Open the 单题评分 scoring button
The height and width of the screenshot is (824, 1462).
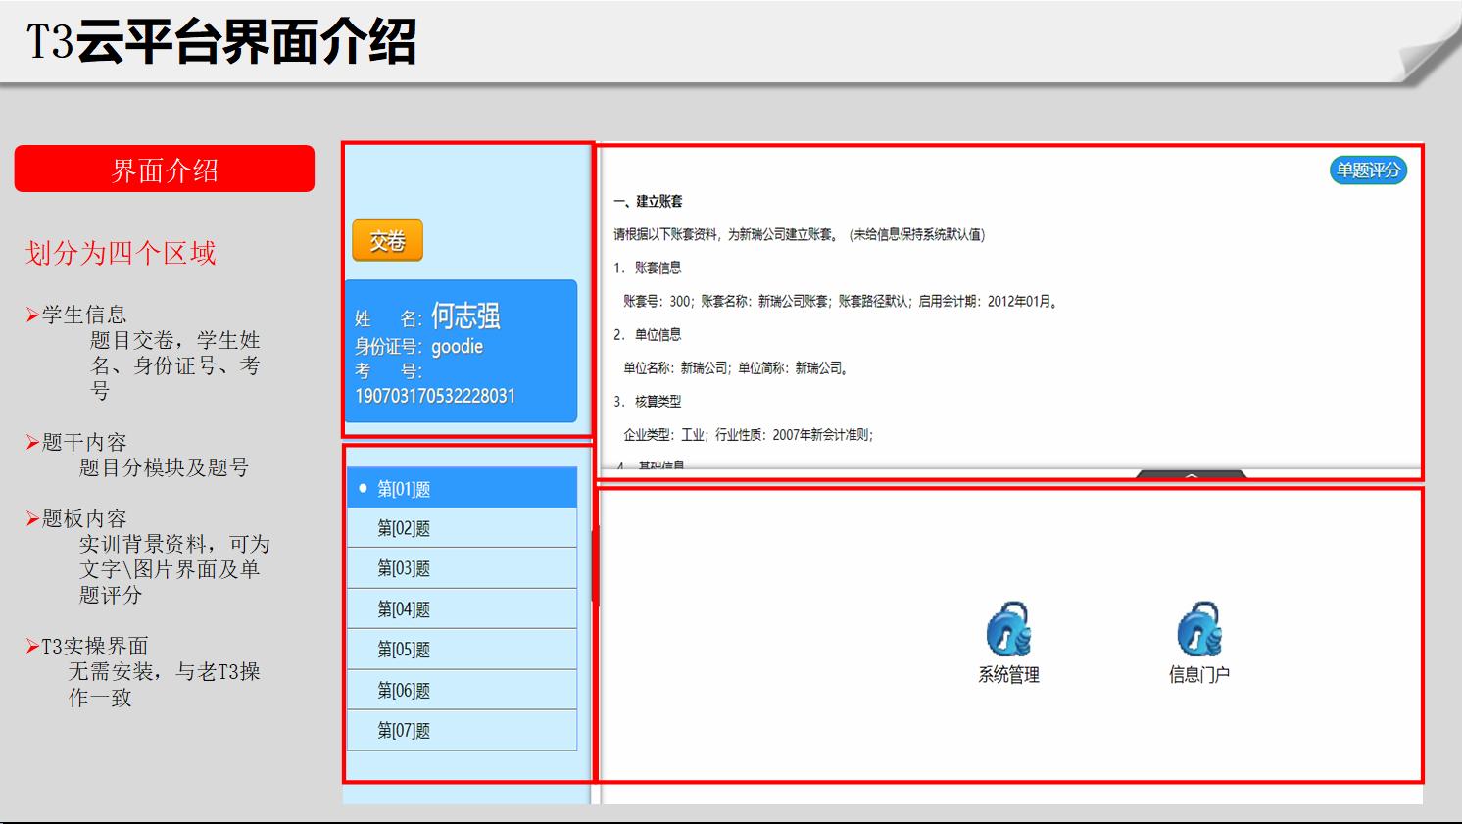click(x=1368, y=170)
